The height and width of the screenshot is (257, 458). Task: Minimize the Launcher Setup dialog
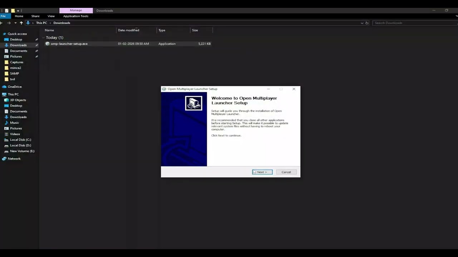pyautogui.click(x=268, y=89)
